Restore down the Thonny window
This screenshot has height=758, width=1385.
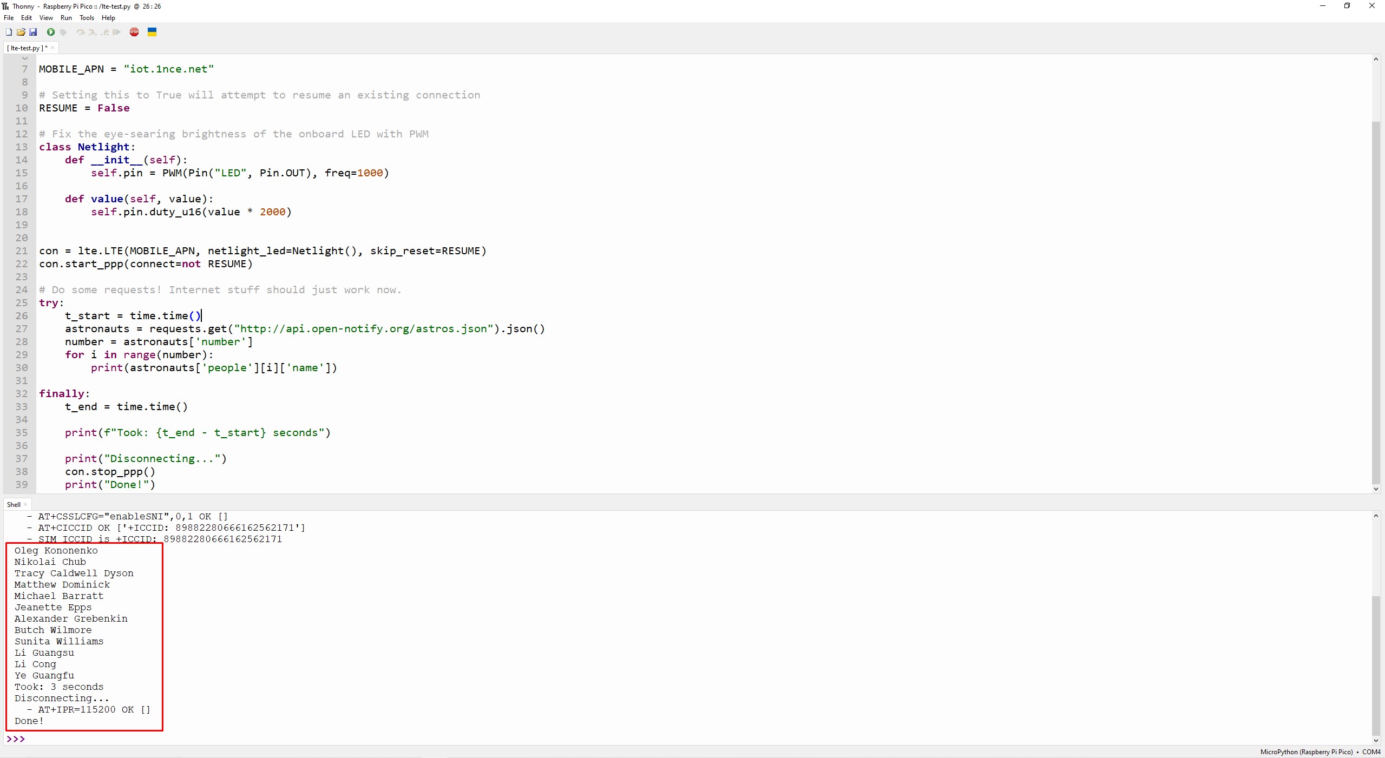1347,6
